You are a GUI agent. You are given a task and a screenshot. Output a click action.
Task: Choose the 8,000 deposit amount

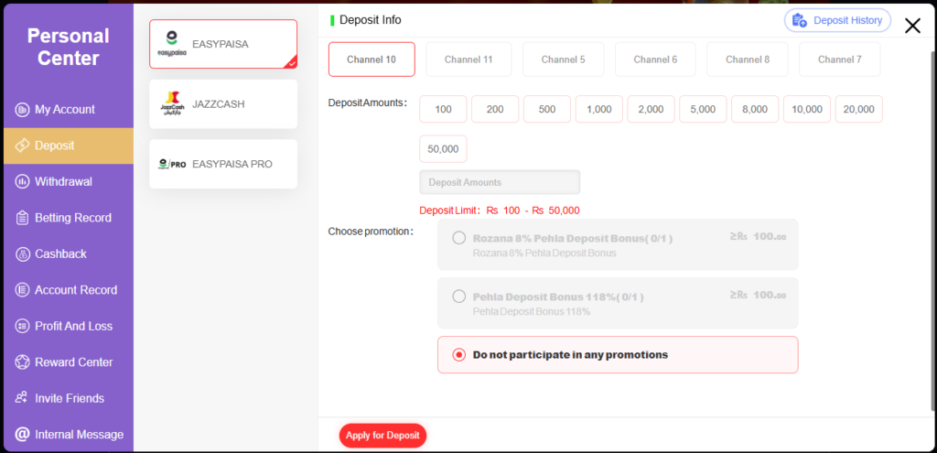click(755, 110)
